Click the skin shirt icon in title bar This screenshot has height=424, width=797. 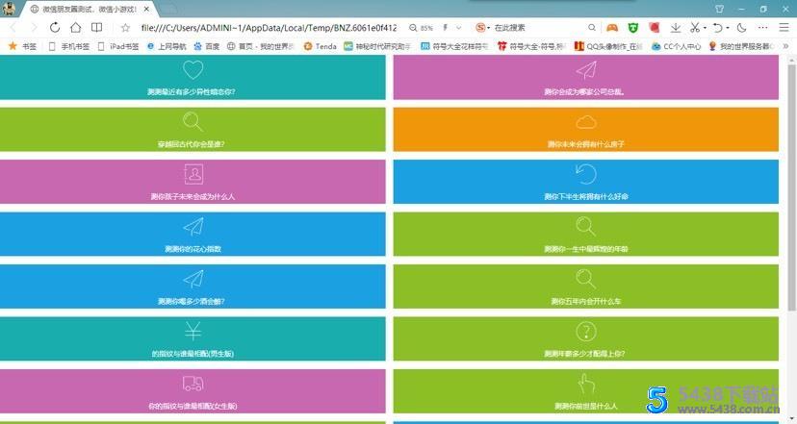pos(720,9)
